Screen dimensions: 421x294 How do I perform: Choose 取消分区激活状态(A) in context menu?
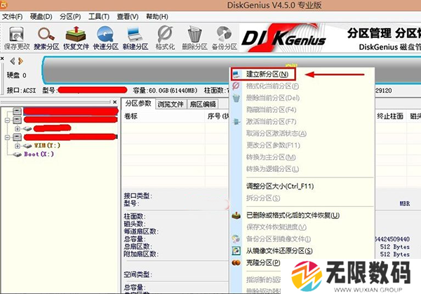[276, 133]
